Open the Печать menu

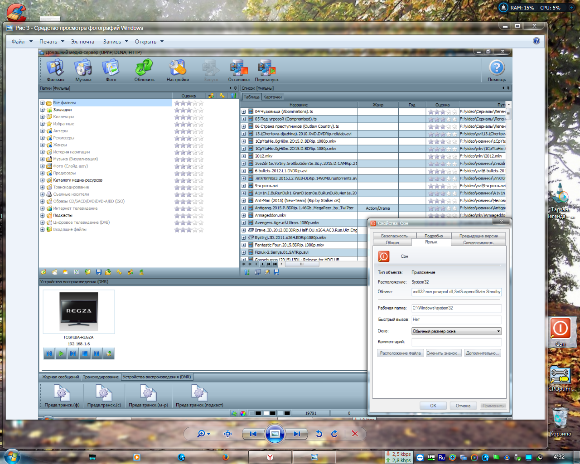tap(51, 42)
